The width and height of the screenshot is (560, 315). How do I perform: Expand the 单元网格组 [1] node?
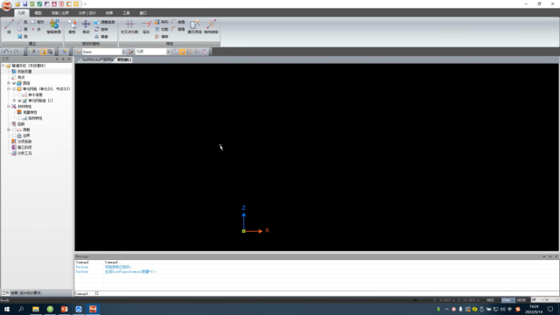pyautogui.click(x=14, y=101)
